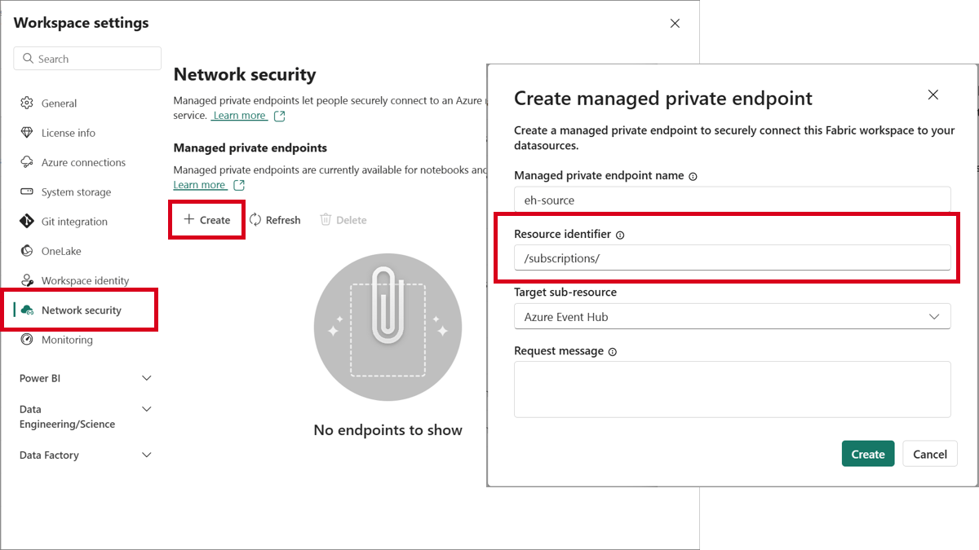The height and width of the screenshot is (550, 979).
Task: Click the Azure connections cloud icon
Action: [x=27, y=162]
